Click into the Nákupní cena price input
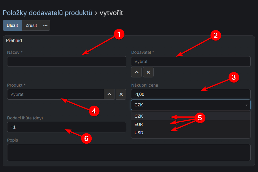The image size is (258, 172). (191, 94)
